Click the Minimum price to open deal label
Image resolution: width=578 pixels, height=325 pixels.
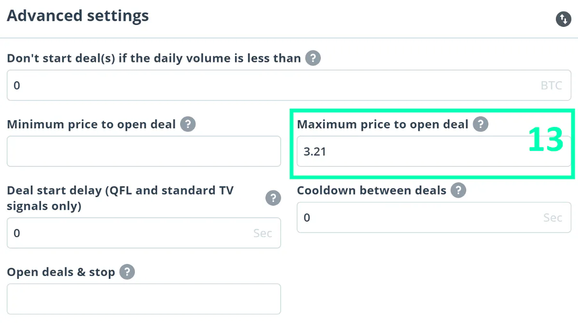[92, 125]
